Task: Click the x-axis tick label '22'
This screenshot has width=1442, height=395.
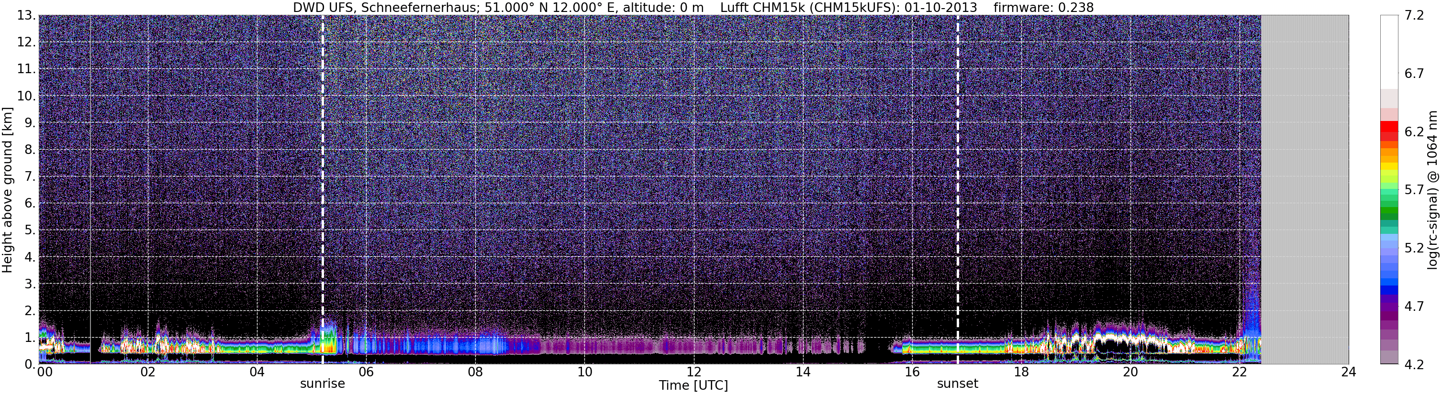Action: (1240, 373)
